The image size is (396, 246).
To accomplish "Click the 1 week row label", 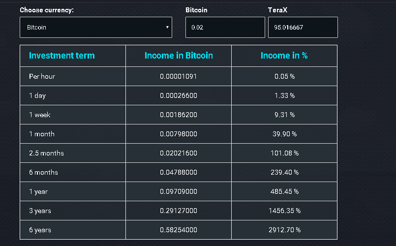I will click(40, 115).
